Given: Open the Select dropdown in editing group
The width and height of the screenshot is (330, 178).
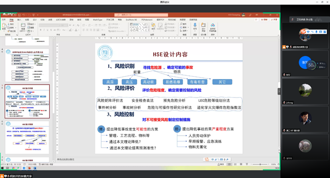Looking at the screenshot, I should (x=184, y=30).
